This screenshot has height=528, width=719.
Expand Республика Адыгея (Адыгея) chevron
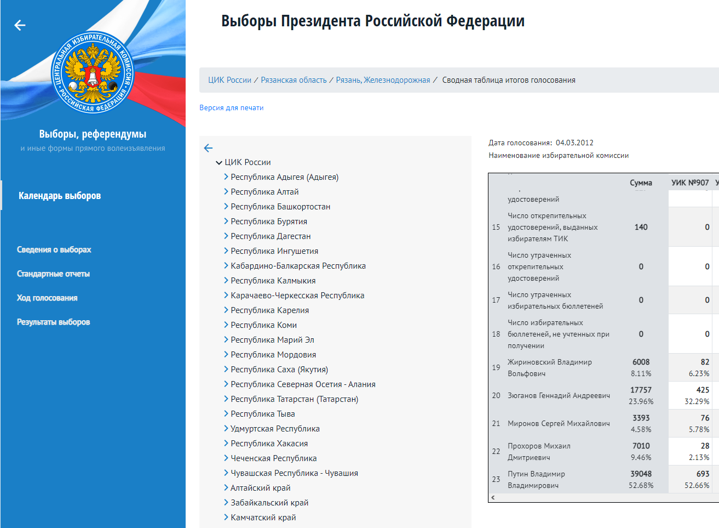tap(226, 177)
